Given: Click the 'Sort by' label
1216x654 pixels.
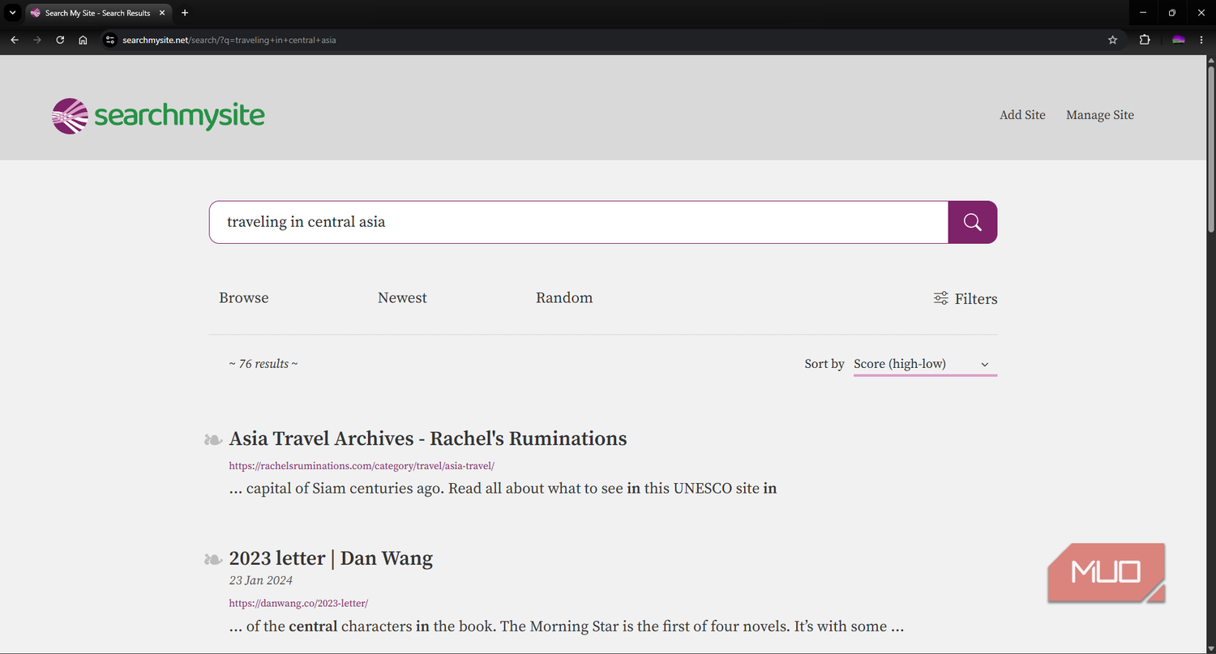Looking at the screenshot, I should click(824, 364).
